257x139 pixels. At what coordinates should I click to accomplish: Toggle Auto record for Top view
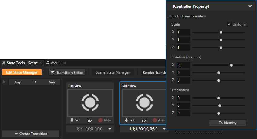pyautogui.click(x=100, y=120)
